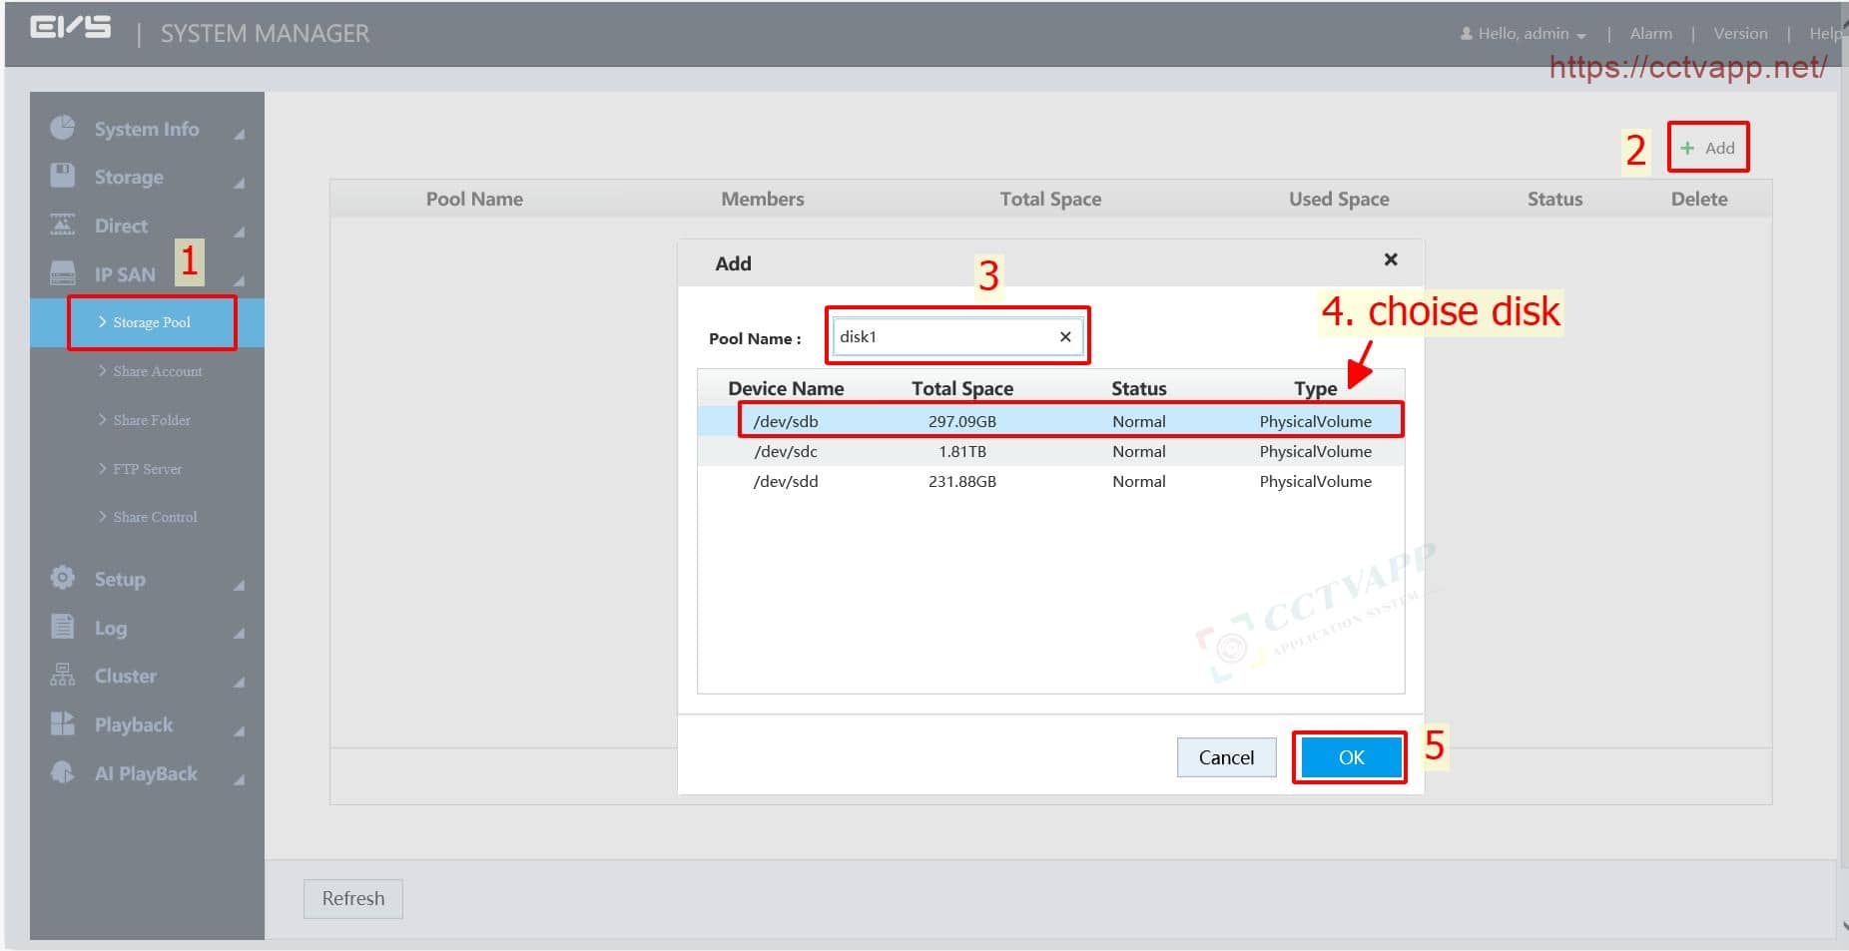This screenshot has height=951, width=1849.
Task: Open Share Account submenu item
Action: pos(157,371)
